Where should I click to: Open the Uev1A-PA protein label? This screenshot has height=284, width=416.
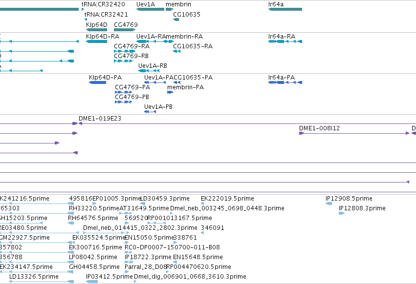tap(159, 78)
